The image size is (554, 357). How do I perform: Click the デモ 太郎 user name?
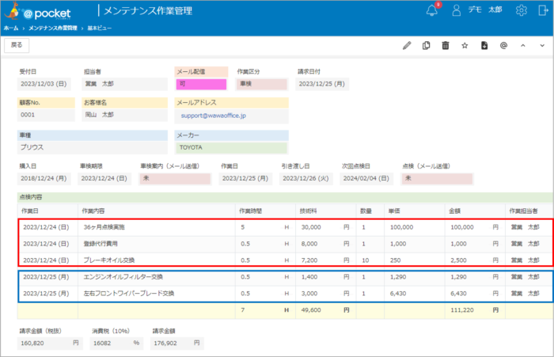485,10
